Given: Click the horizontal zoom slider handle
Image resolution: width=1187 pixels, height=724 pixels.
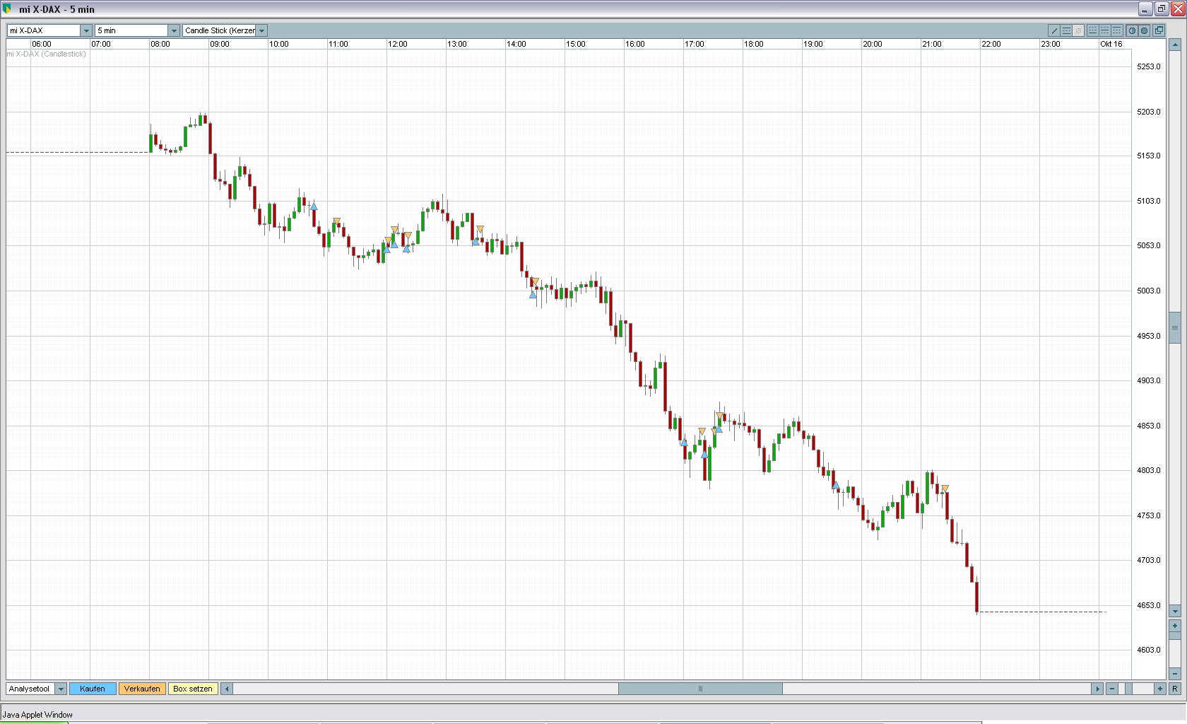Looking at the screenshot, I should pyautogui.click(x=1129, y=689).
